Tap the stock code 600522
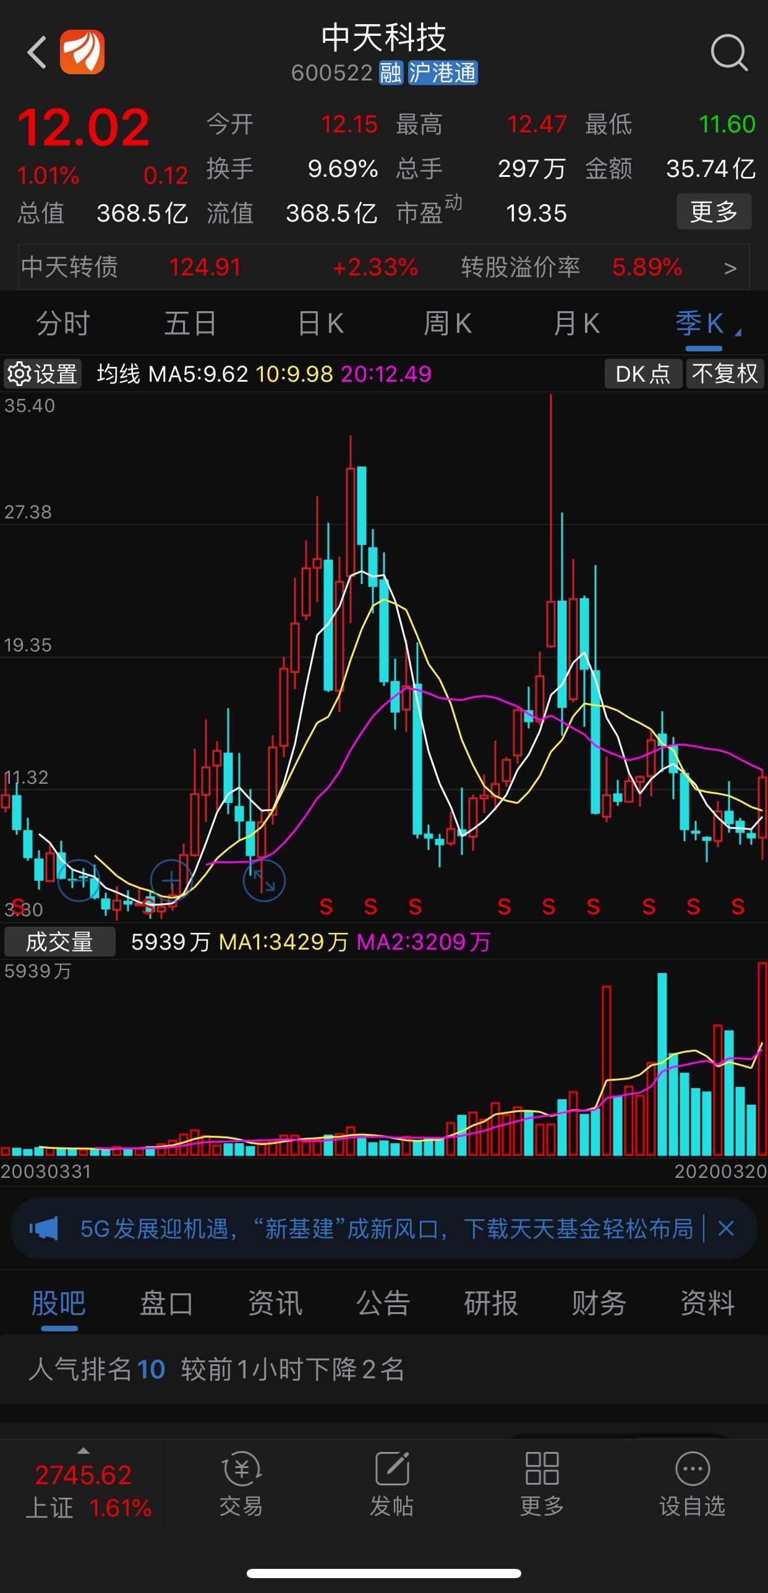 coord(331,74)
